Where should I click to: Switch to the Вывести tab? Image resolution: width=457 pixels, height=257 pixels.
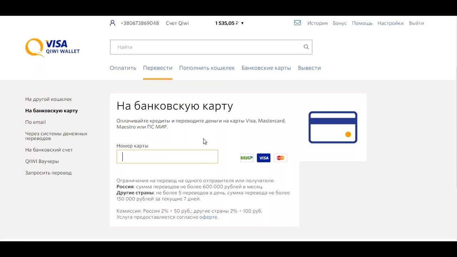[309, 67]
